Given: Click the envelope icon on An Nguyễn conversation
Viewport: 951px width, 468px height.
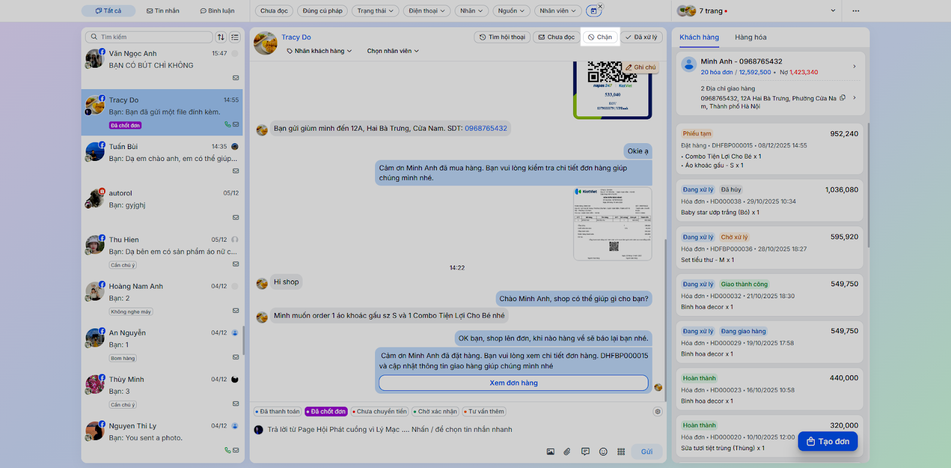Looking at the screenshot, I should (236, 358).
